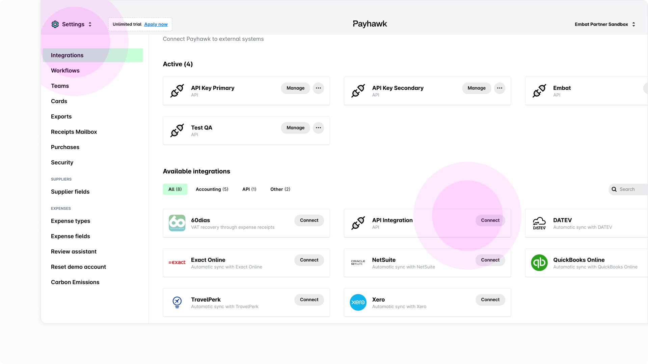The height and width of the screenshot is (364, 648).
Task: Open more options for API Key Secondary
Action: [x=500, y=88]
